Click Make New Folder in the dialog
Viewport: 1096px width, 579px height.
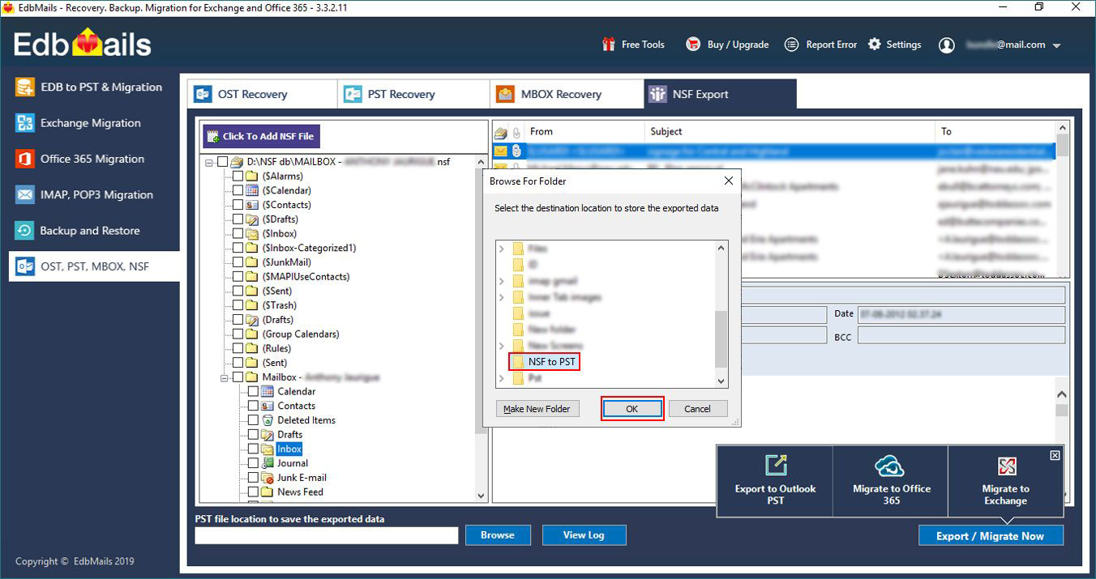pos(537,409)
